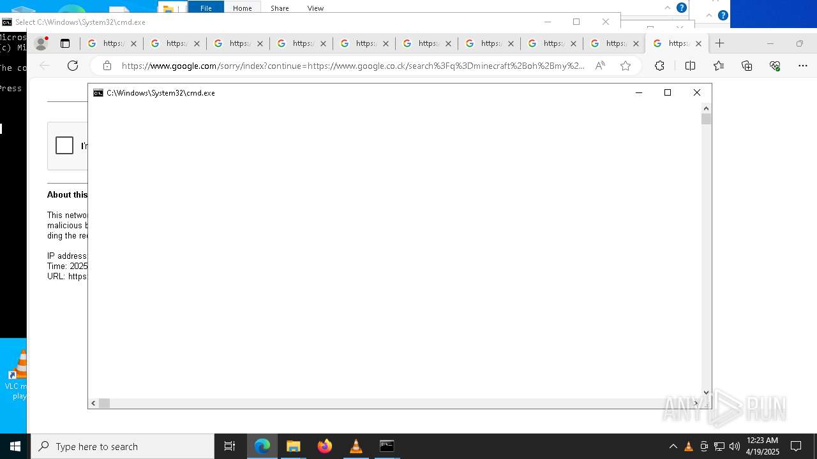Open the taskbar clock showing 12:23 AM
817x459 pixels.
tap(762, 446)
